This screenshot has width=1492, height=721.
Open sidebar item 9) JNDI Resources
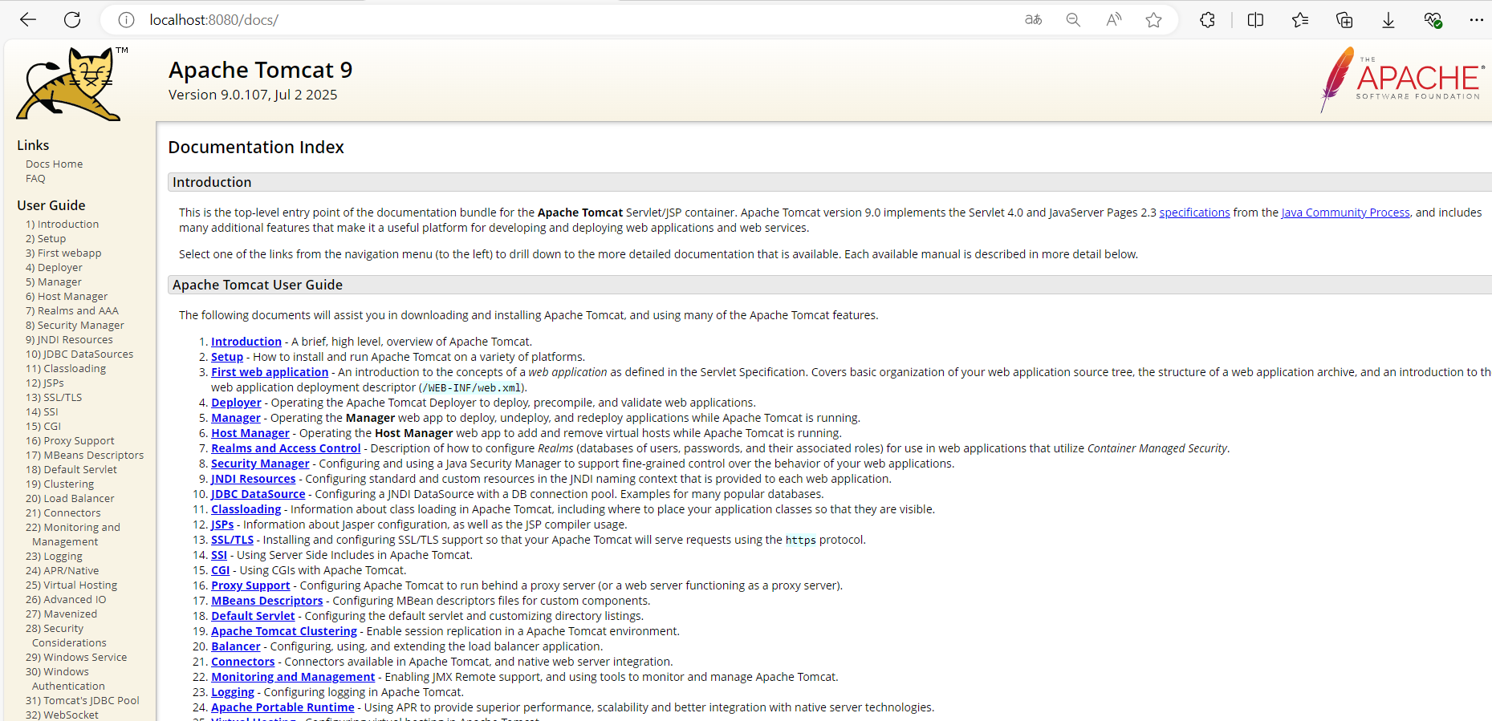click(x=69, y=339)
